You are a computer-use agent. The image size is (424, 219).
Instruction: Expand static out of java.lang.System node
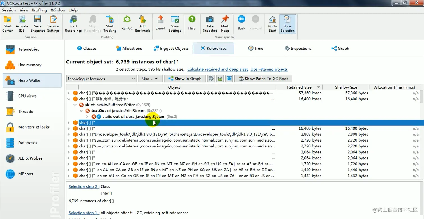pos(87,117)
